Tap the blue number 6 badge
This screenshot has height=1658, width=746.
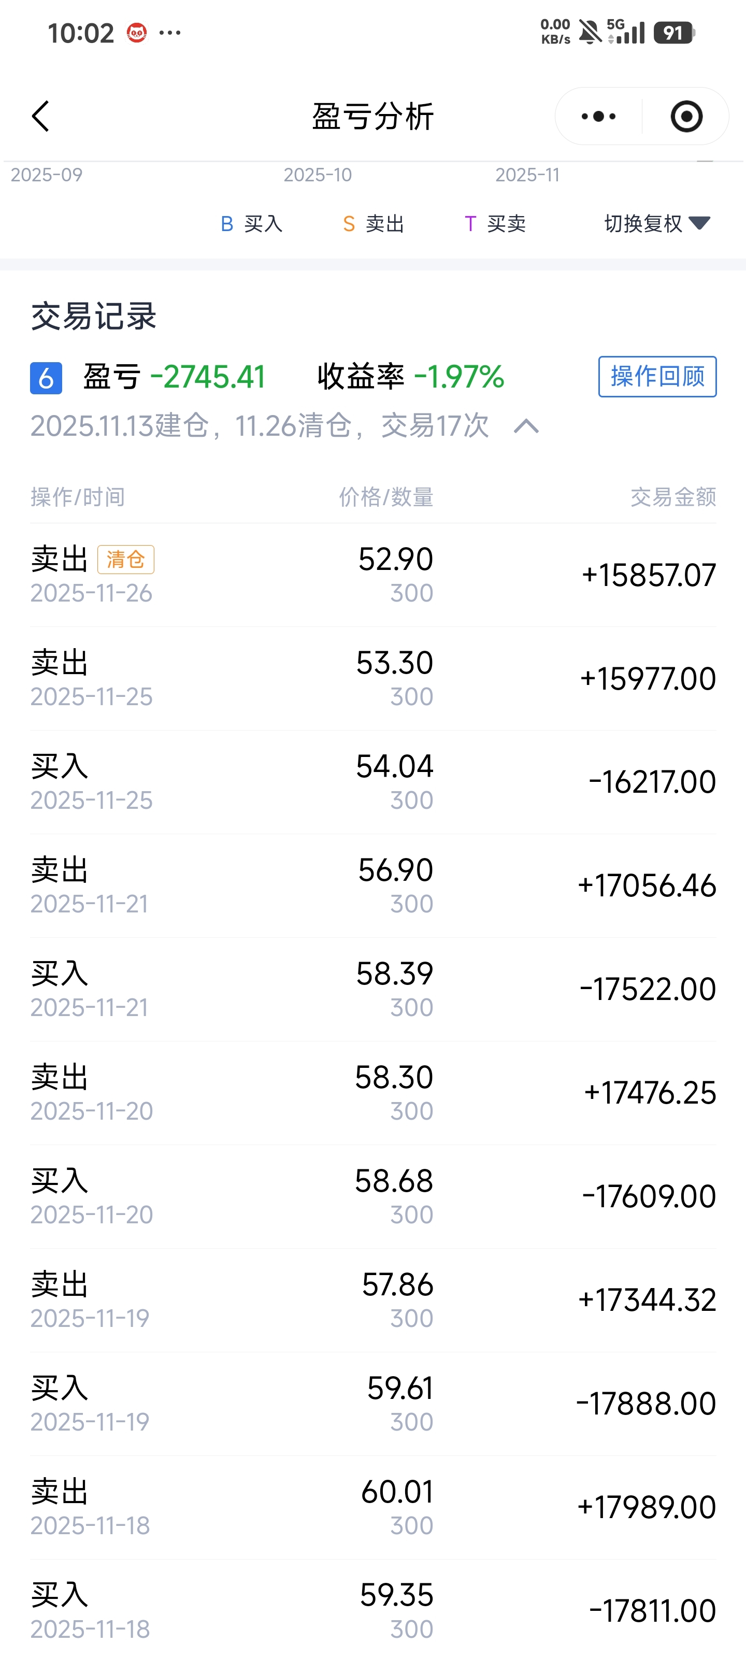pyautogui.click(x=46, y=378)
